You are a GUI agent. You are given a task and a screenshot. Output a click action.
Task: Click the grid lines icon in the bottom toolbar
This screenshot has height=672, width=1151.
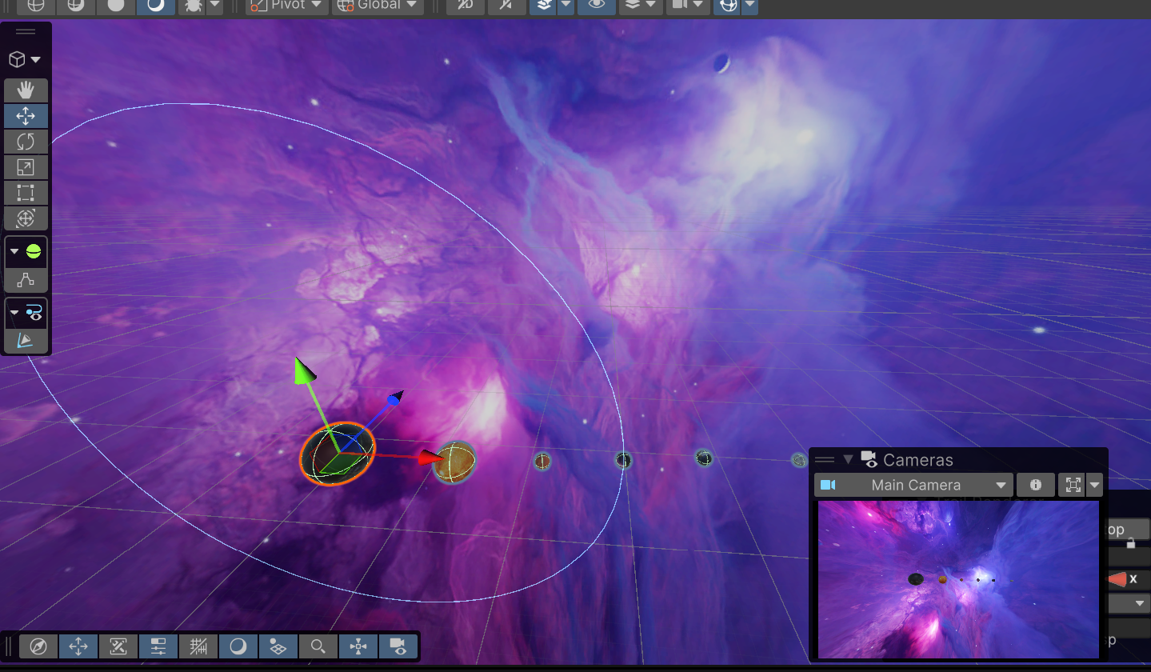pyautogui.click(x=198, y=646)
